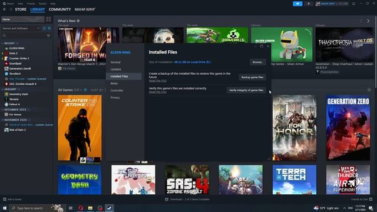Select Geometry Dash in the sidebar
Screen dimensions: 377x212
18,94
